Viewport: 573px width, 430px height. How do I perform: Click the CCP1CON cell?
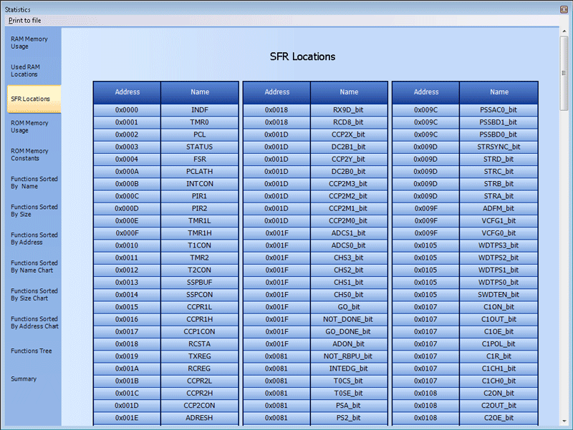(200, 332)
